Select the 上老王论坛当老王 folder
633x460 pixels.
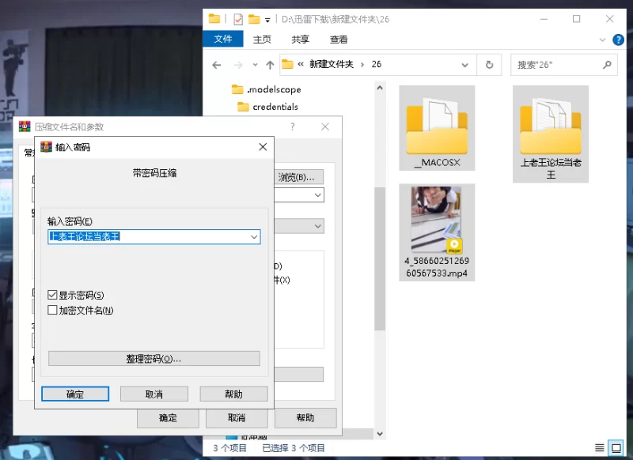tap(551, 134)
